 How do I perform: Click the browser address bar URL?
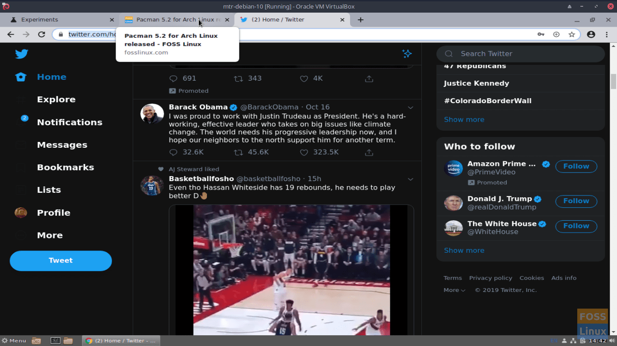(x=93, y=35)
